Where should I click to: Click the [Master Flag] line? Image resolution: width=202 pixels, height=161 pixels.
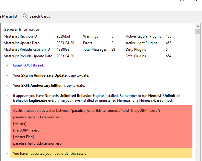tap(23, 137)
